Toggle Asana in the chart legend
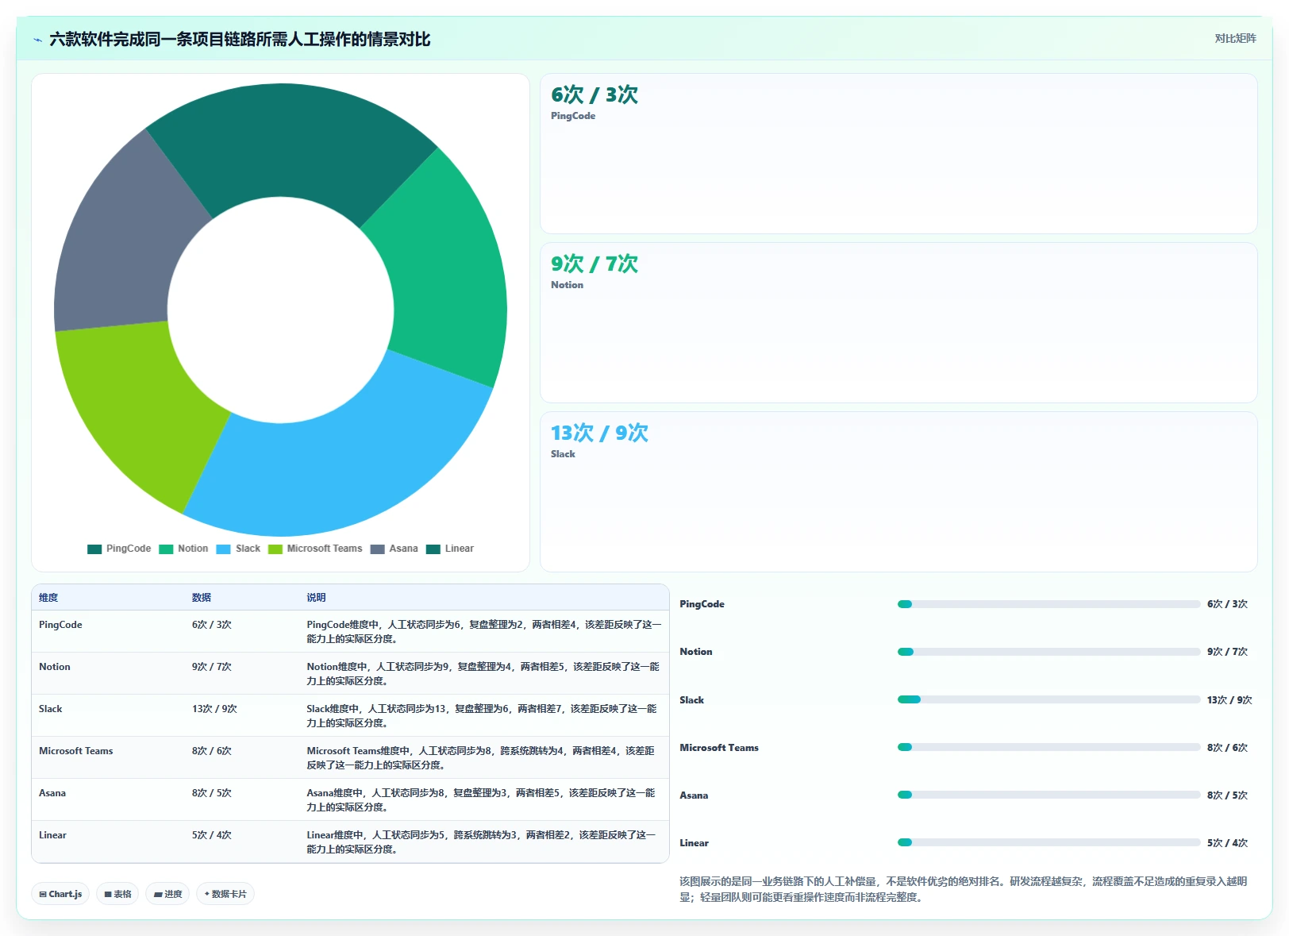This screenshot has width=1289, height=936. pyautogui.click(x=394, y=549)
